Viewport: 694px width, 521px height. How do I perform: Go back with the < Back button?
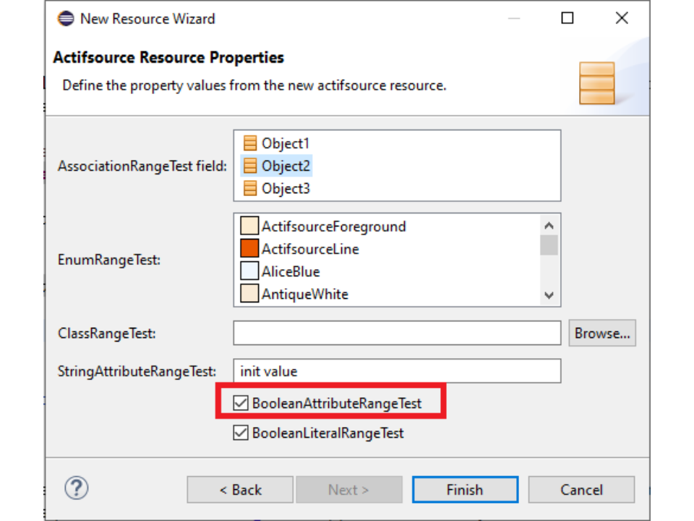tap(240, 490)
